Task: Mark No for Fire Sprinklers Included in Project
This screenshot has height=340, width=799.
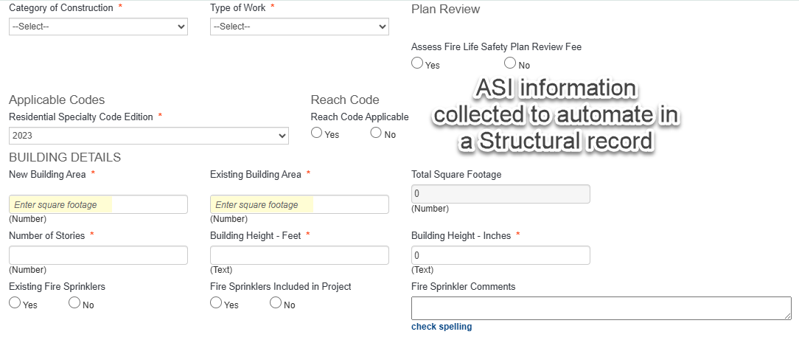Action: tap(276, 303)
